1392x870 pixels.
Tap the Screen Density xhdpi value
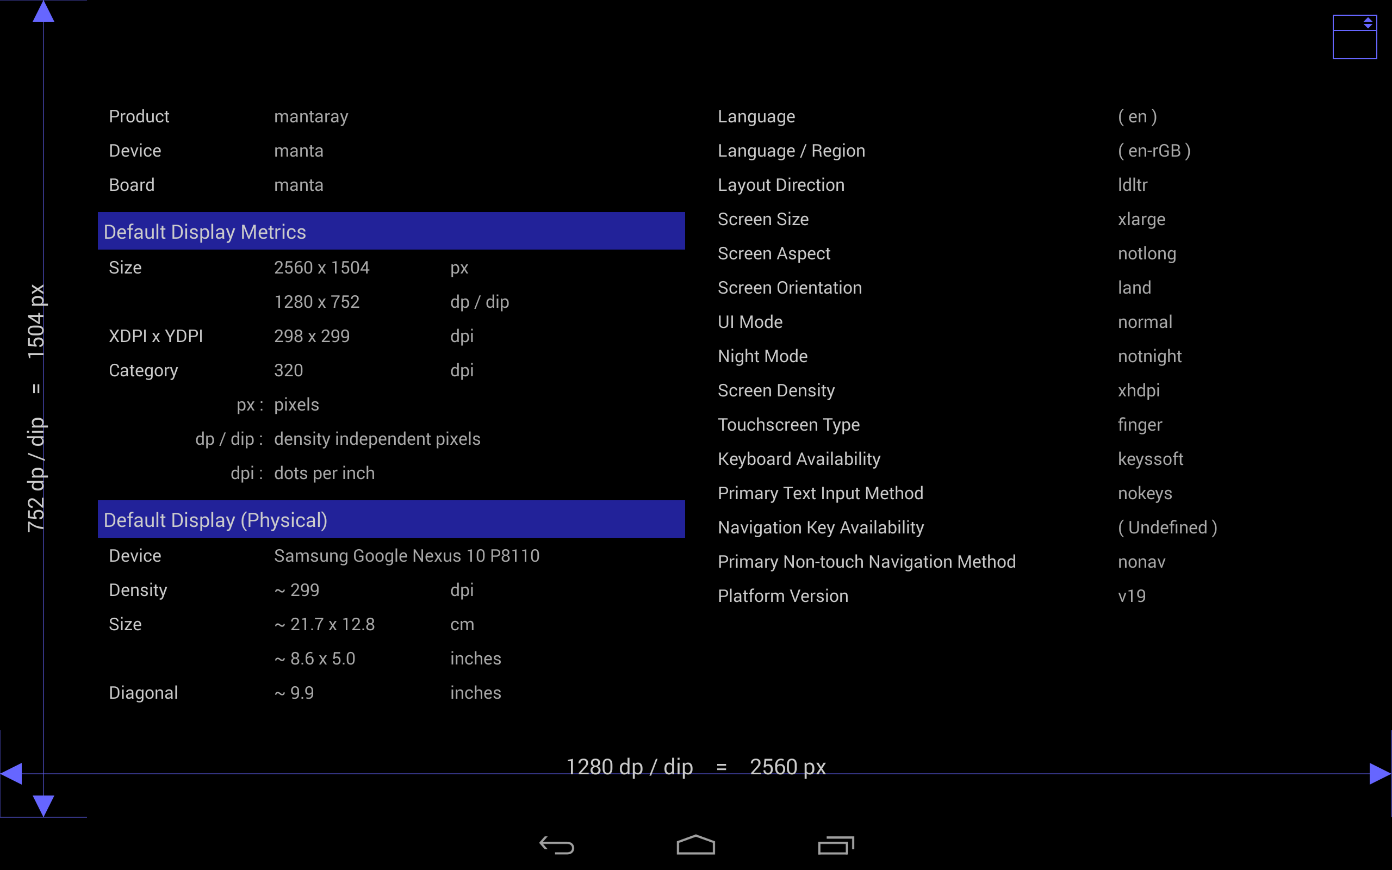(1138, 391)
